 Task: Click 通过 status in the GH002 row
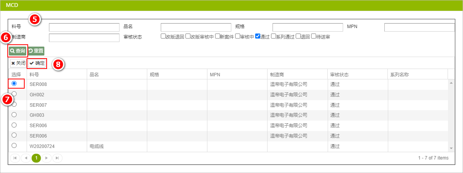tap(335, 94)
